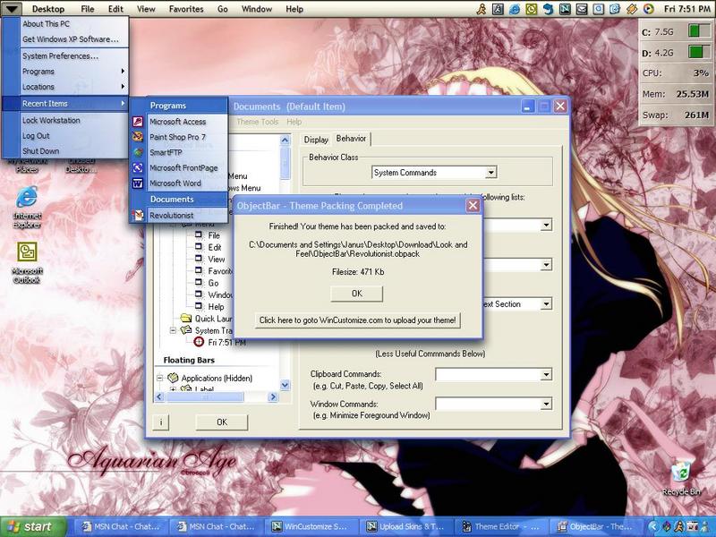Click the Fri 7:51 PM clock in top bar
716x537 pixels.
[686, 9]
